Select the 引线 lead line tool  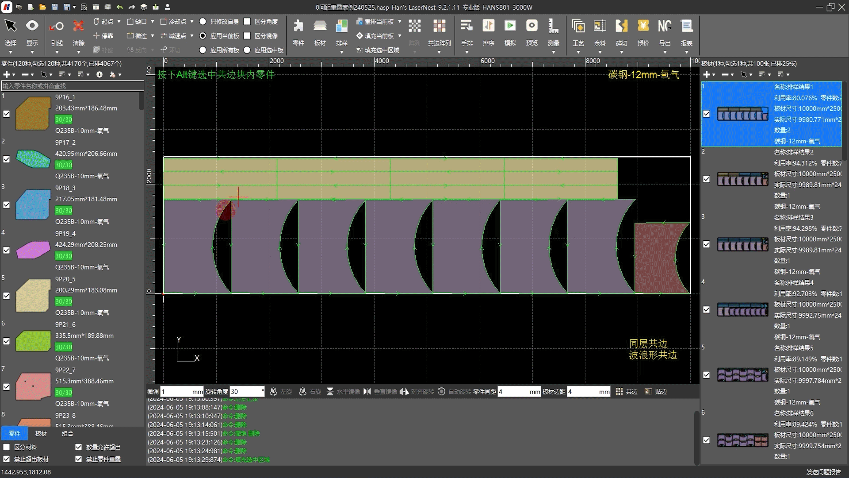[x=57, y=26]
